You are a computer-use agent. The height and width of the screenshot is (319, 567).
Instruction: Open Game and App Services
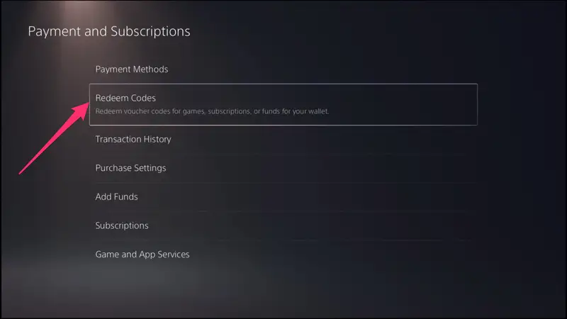(x=142, y=254)
